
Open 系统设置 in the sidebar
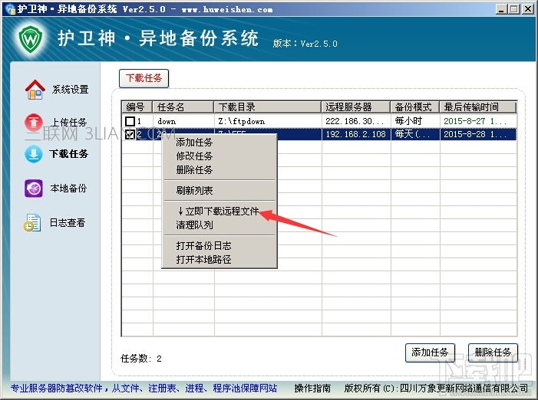(71, 90)
